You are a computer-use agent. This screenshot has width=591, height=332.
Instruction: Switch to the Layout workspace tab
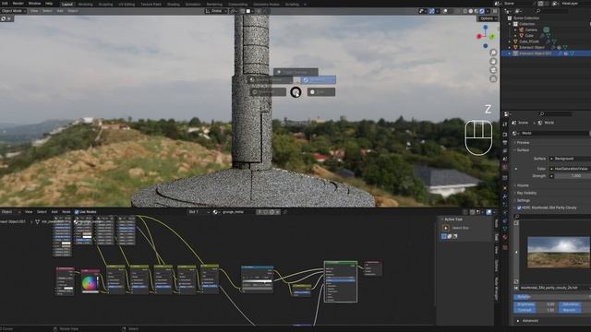pyautogui.click(x=67, y=4)
